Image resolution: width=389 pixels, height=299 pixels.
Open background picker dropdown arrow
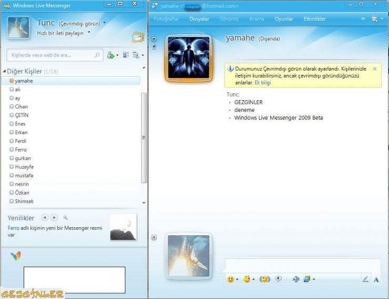(314, 279)
